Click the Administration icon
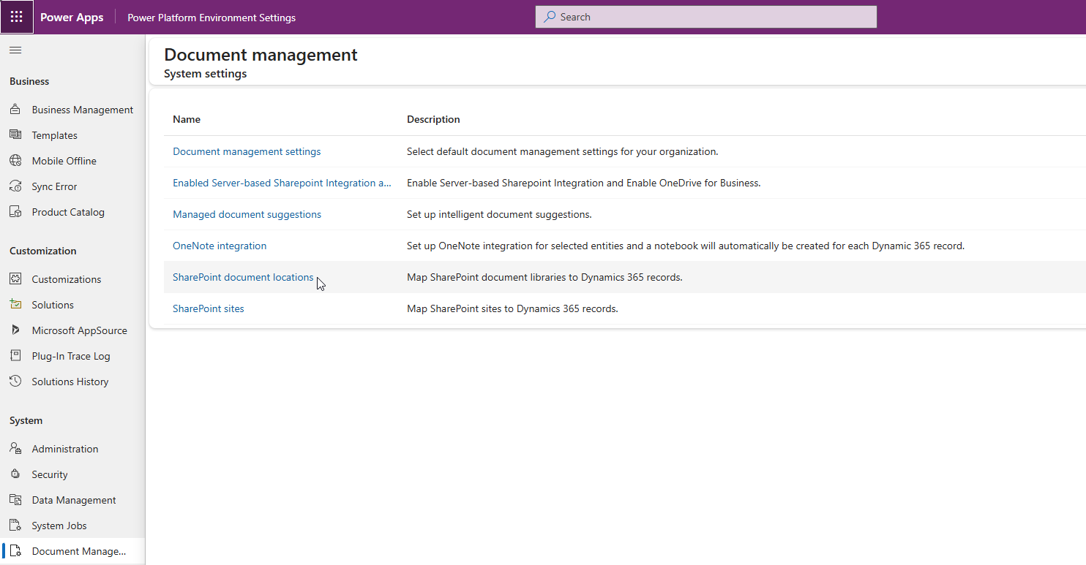This screenshot has height=565, width=1086. tap(15, 449)
